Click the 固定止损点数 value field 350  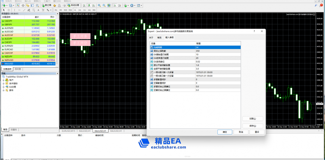pos(217,51)
